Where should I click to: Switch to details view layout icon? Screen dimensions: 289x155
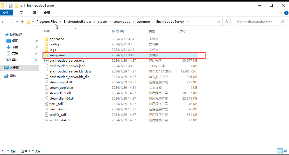(x=280, y=151)
